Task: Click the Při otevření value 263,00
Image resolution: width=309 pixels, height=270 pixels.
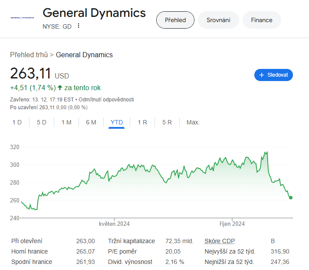Action: click(x=85, y=241)
